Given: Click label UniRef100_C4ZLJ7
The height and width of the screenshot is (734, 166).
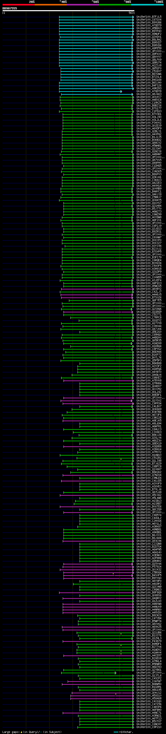Looking at the screenshot, I should point(149,292).
